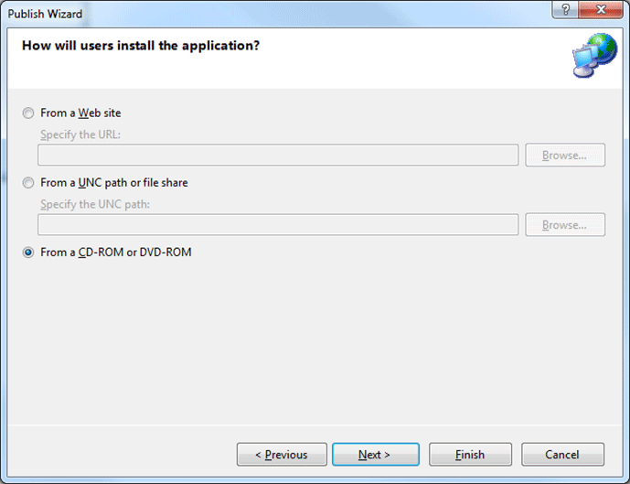This screenshot has width=630, height=484.
Task: Go back with the Previous button
Action: coord(281,455)
